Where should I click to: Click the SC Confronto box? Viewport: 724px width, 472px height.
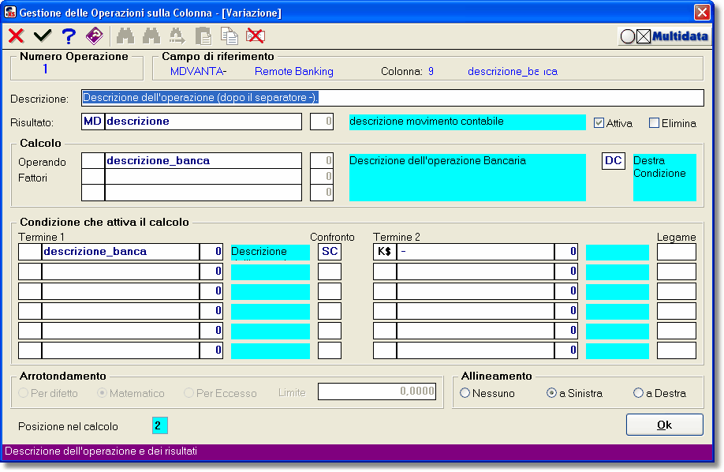click(x=330, y=252)
